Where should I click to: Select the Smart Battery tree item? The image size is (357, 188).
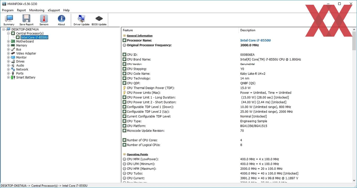click(x=26, y=77)
